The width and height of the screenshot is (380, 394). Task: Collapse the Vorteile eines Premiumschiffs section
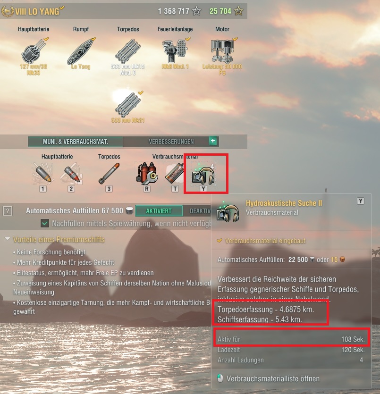pos(8,239)
